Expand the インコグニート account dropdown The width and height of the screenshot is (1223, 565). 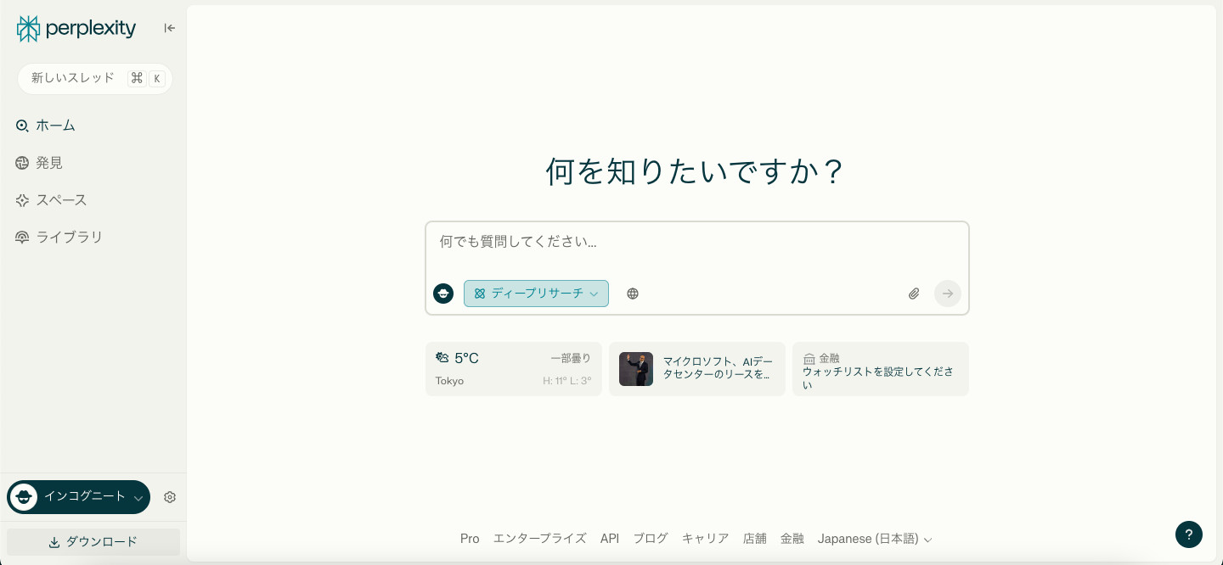click(79, 497)
